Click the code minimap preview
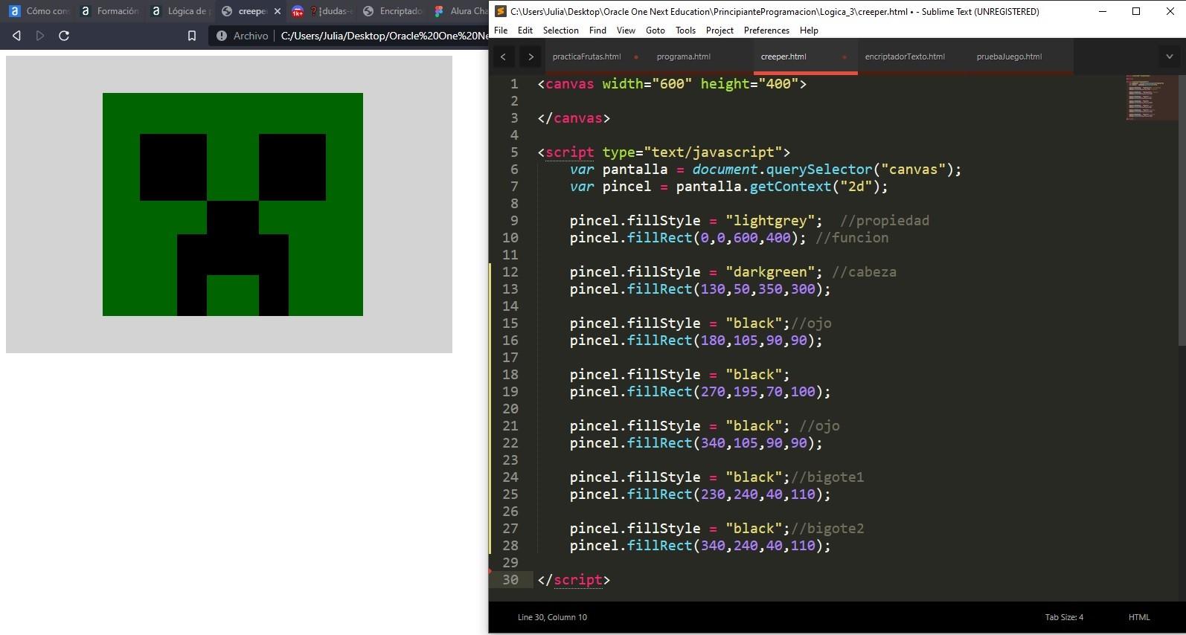The image size is (1186, 635). point(1151,97)
